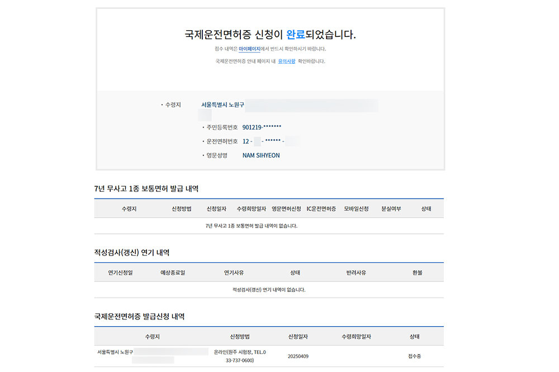This screenshot has width=559, height=372.
Task: Click the 분실여부 column header
Action: [391, 209]
